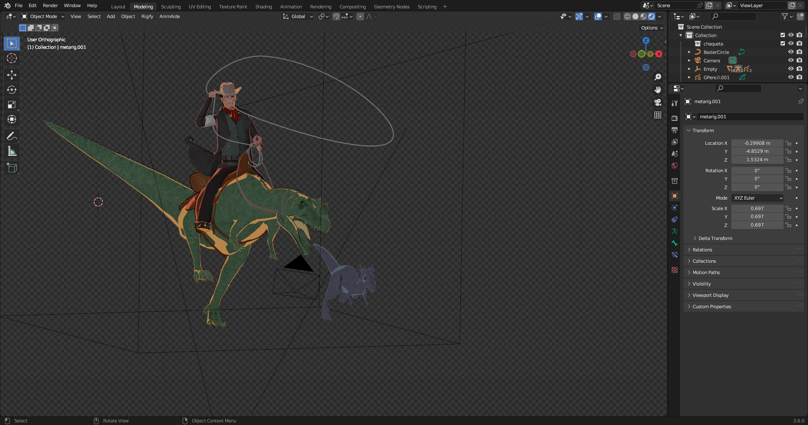
Task: Pin the metarig.001 properties context
Action: pyautogui.click(x=800, y=102)
